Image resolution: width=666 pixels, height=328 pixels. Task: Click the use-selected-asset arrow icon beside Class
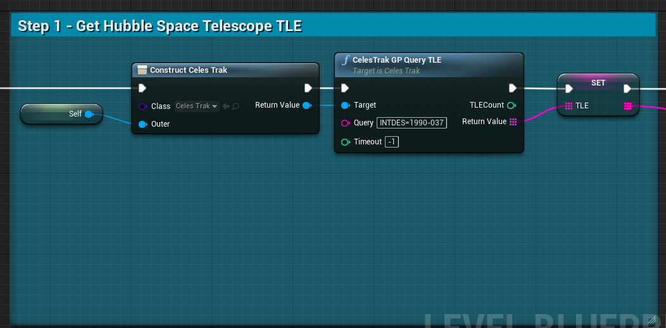tap(226, 106)
